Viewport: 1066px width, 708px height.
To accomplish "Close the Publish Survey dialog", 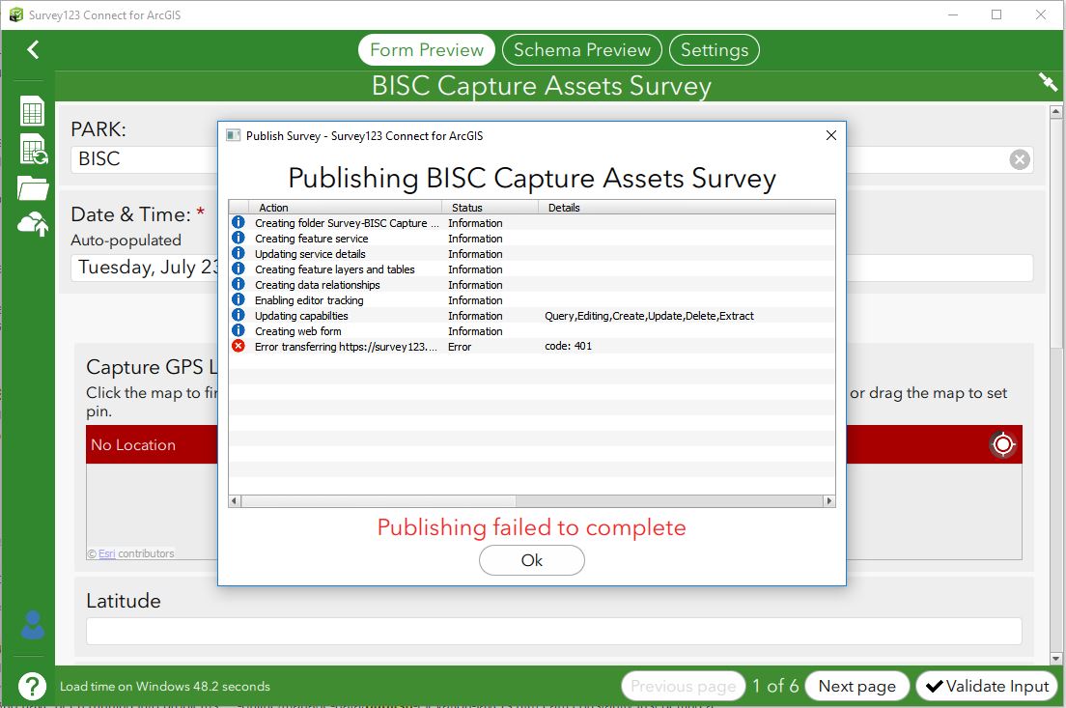I will pyautogui.click(x=830, y=135).
